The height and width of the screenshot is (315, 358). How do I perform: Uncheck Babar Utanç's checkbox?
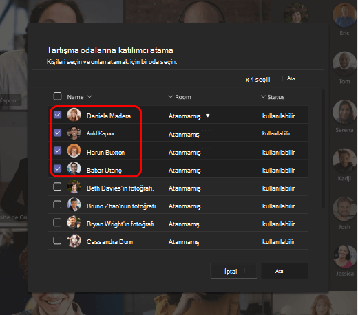pyautogui.click(x=57, y=169)
